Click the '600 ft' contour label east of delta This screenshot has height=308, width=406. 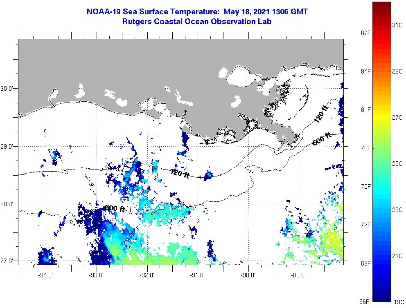[322, 139]
